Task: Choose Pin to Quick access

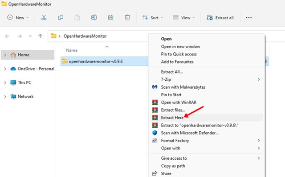Action: pyautogui.click(x=207, y=54)
